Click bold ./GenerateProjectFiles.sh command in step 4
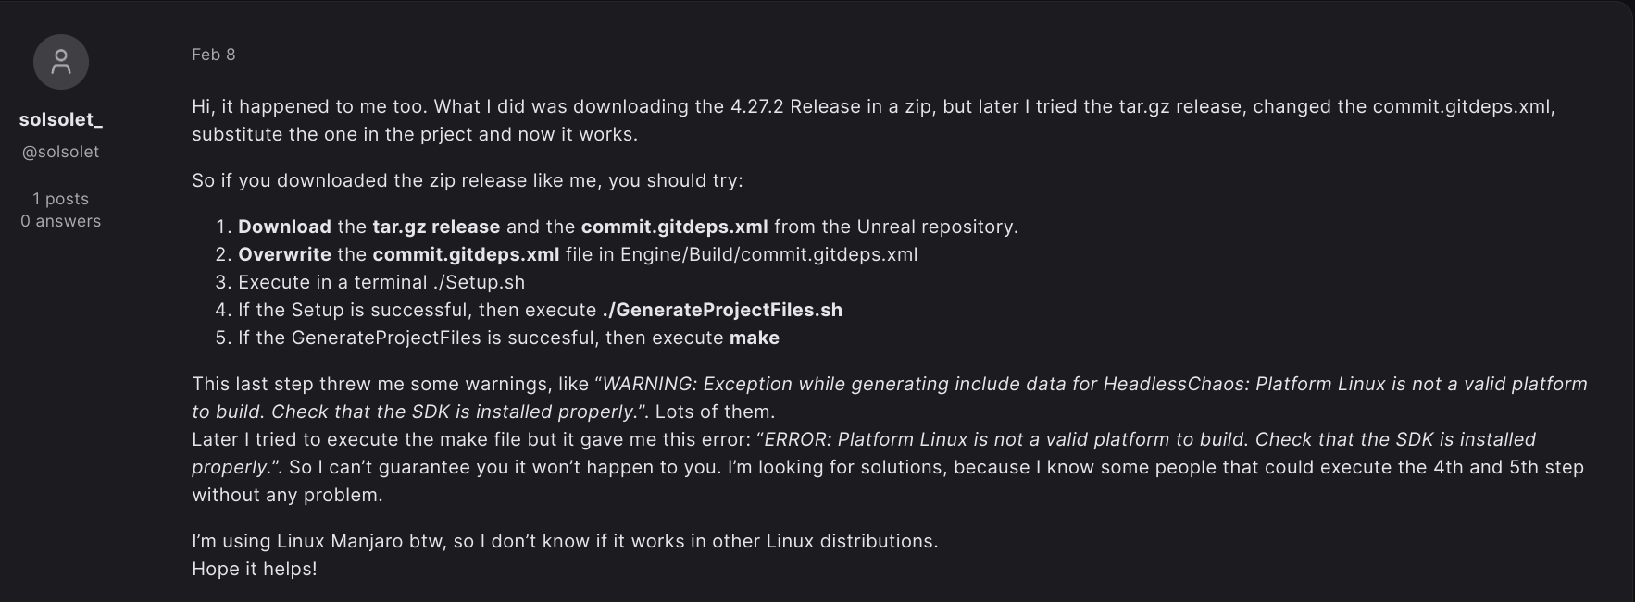Screen dimensions: 1635x602 (x=722, y=310)
